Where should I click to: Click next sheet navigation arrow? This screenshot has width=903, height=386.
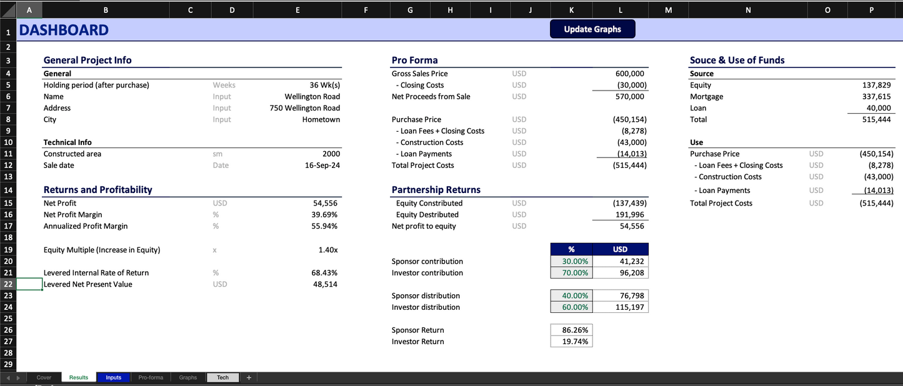pyautogui.click(x=17, y=377)
